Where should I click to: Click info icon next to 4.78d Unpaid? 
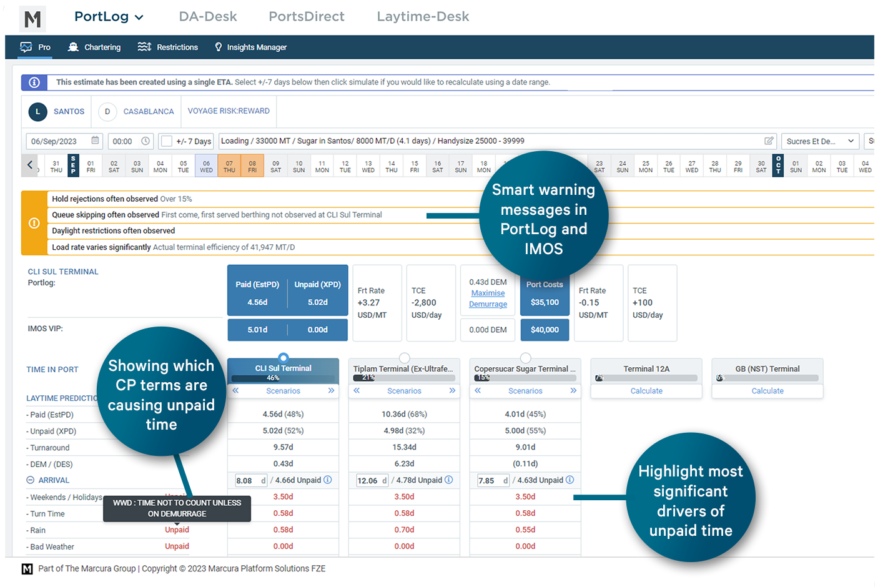(x=449, y=480)
